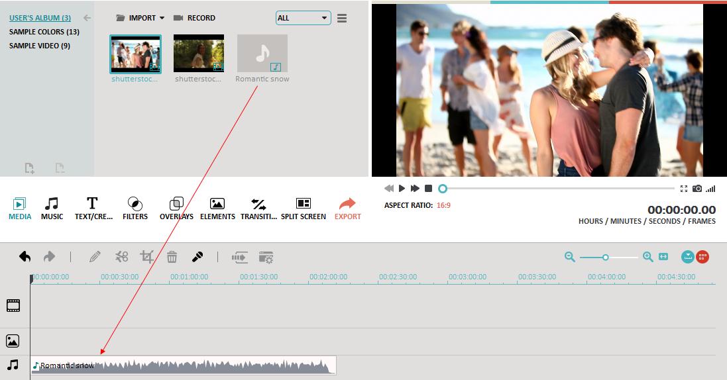The width and height of the screenshot is (727, 380).
Task: Open the FILTERS tab
Action: 135,208
